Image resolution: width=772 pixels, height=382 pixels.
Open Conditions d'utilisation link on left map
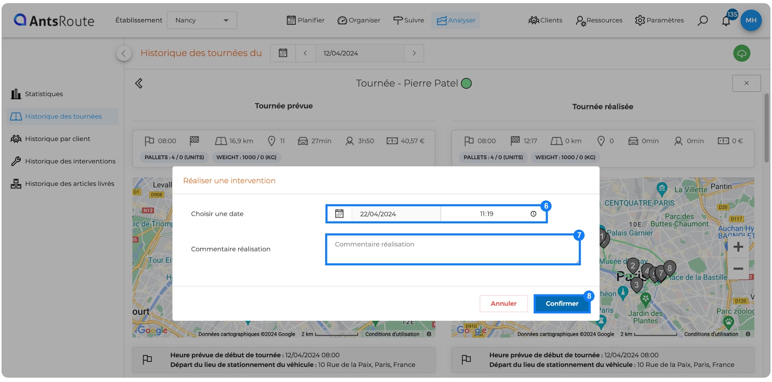[392, 334]
